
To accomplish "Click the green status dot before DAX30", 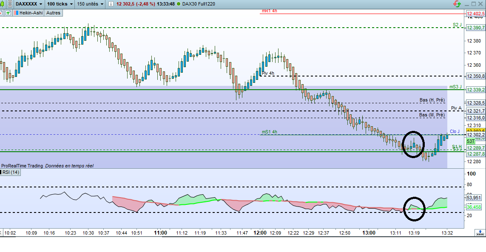I will tap(179, 4).
